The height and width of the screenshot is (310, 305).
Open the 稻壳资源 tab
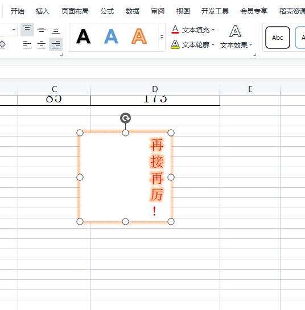tap(292, 11)
